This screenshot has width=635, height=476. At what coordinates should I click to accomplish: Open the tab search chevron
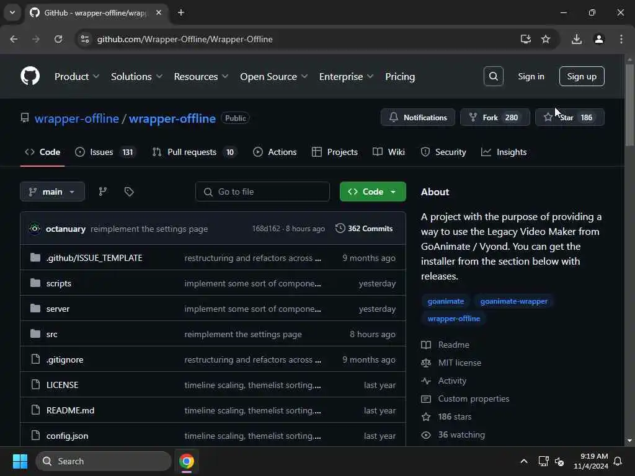(x=12, y=12)
